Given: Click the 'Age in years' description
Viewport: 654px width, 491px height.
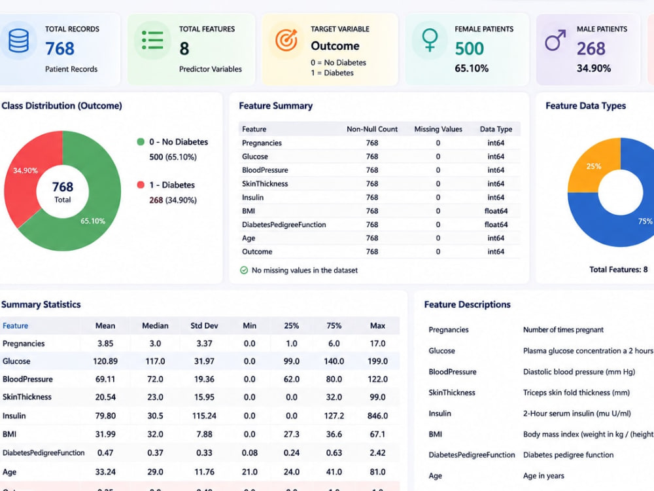Looking at the screenshot, I should (x=543, y=475).
